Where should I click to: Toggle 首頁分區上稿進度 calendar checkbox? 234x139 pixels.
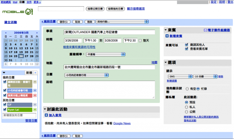click(x=5, y=95)
